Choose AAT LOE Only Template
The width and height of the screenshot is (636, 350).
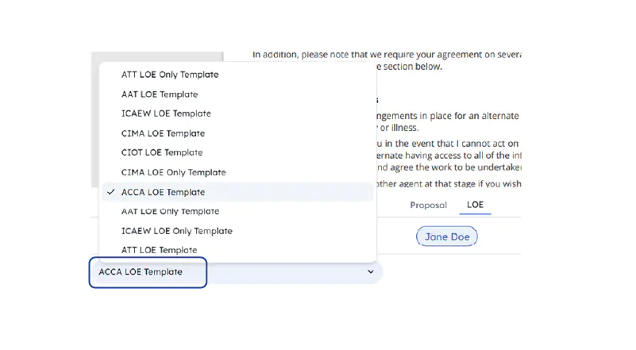170,211
